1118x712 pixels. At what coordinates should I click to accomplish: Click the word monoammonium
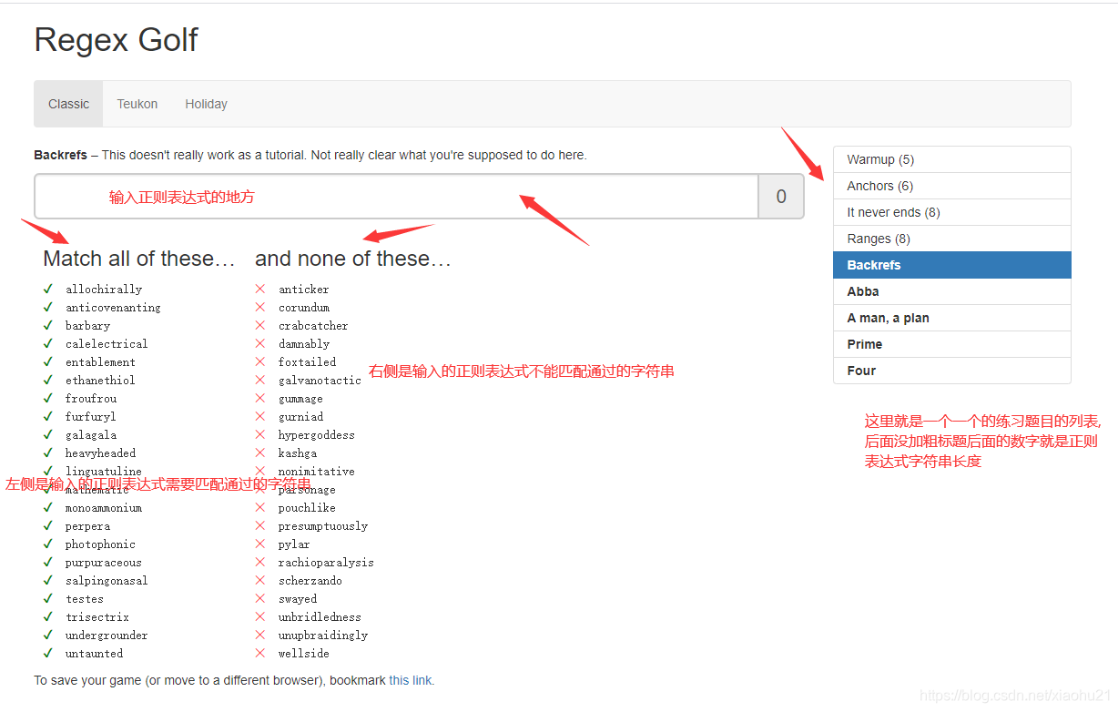[104, 508]
